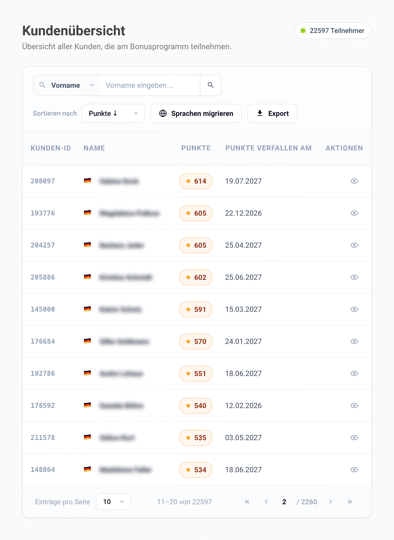
Task: Show customer 176684 details via eye icon
Action: (354, 341)
